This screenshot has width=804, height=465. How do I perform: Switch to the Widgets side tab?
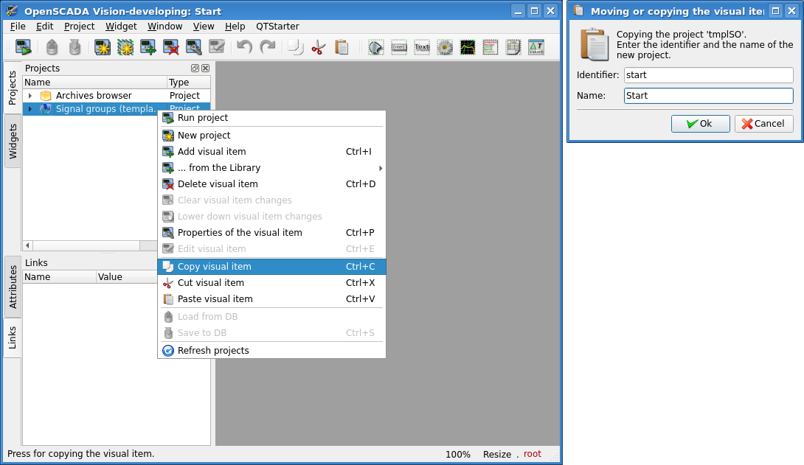[x=13, y=141]
